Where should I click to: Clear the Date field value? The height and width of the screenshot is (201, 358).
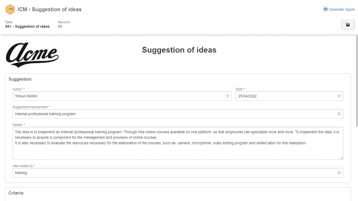(x=339, y=96)
